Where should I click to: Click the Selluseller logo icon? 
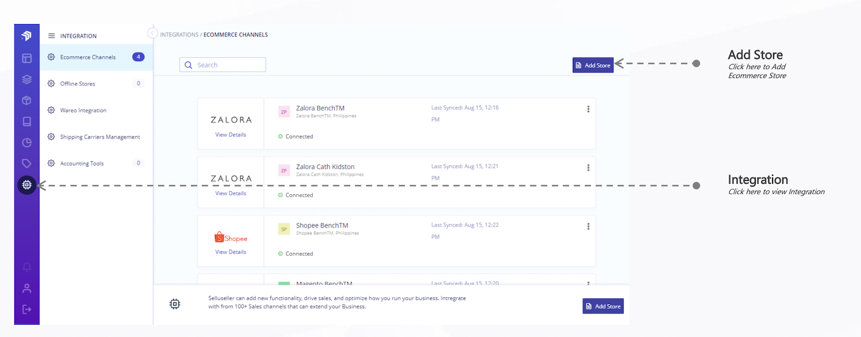pyautogui.click(x=26, y=36)
